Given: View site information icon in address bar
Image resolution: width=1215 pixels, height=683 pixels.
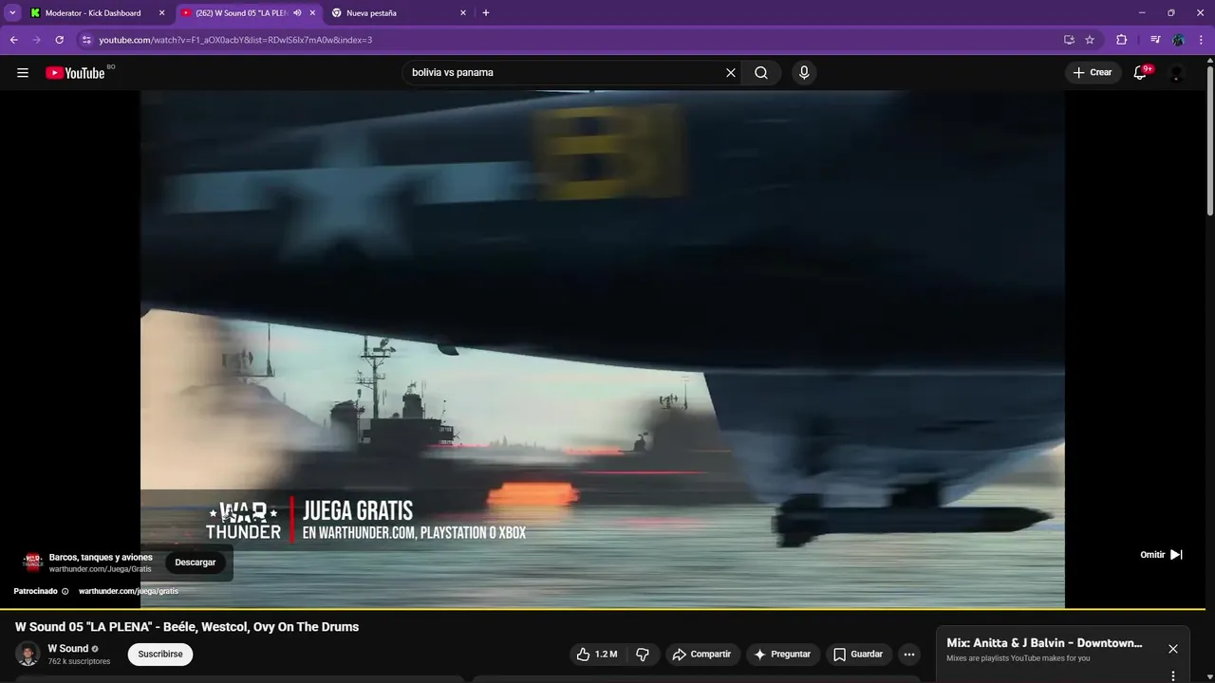Looking at the screenshot, I should (85, 40).
